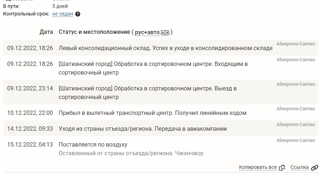Image resolution: width=320 pixels, height=175 pixels.
Task: Click the chain link icon beside Ссылка
Action: (x=315, y=167)
